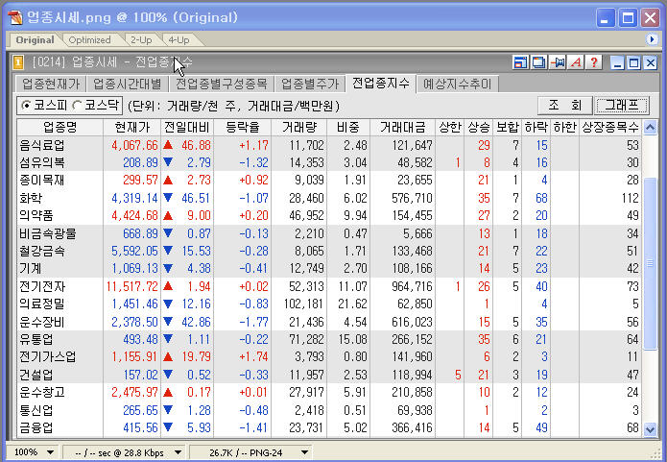Click the first blue window icon left of the pin

520,62
